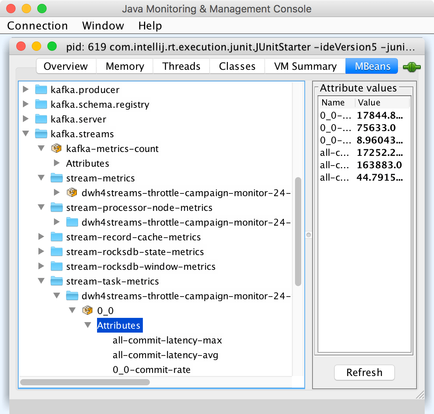The height and width of the screenshot is (414, 434).
Task: Click the MBean icon beside kafka-metrics-count
Action: [56, 148]
